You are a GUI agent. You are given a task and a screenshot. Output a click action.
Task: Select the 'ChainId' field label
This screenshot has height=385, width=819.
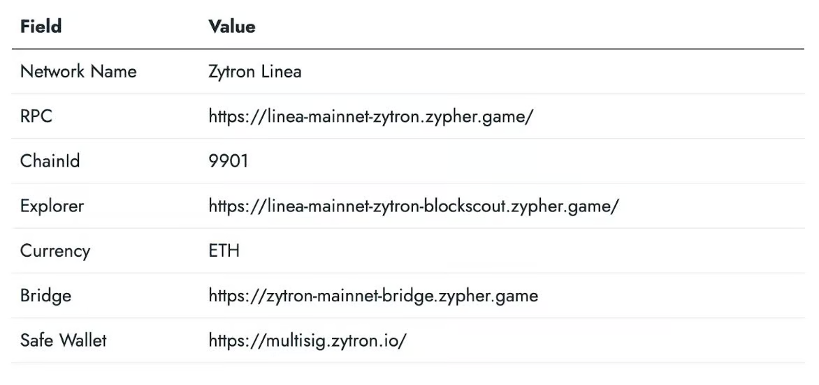[50, 161]
